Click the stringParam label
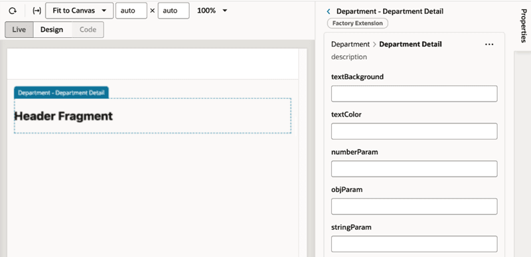531x257 pixels. [x=351, y=227]
